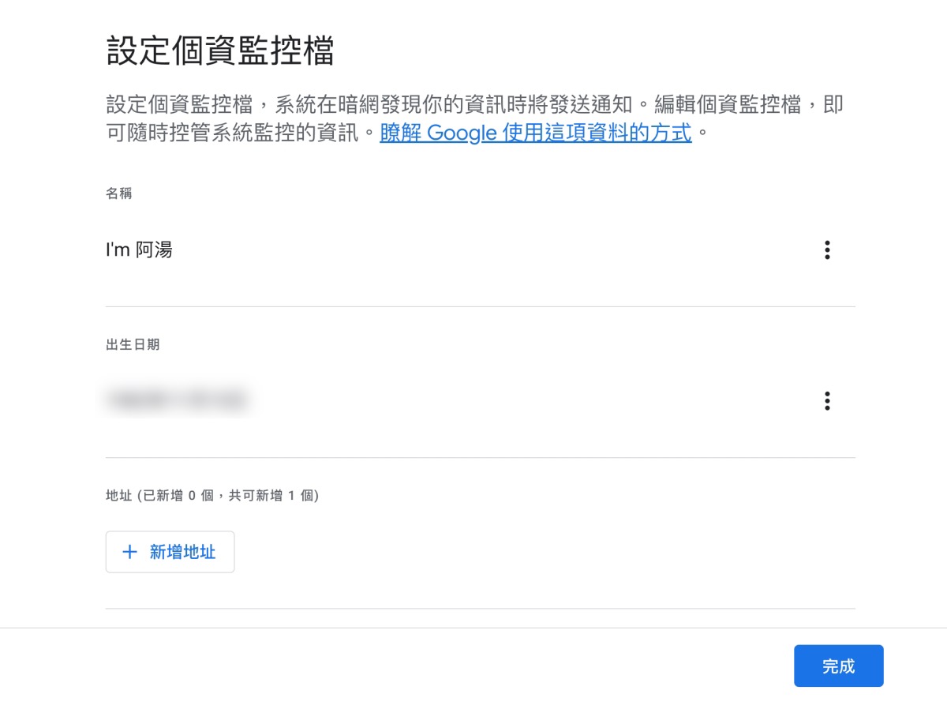Click the empty space in the 名稱 row
The height and width of the screenshot is (709, 947).
tap(489, 250)
